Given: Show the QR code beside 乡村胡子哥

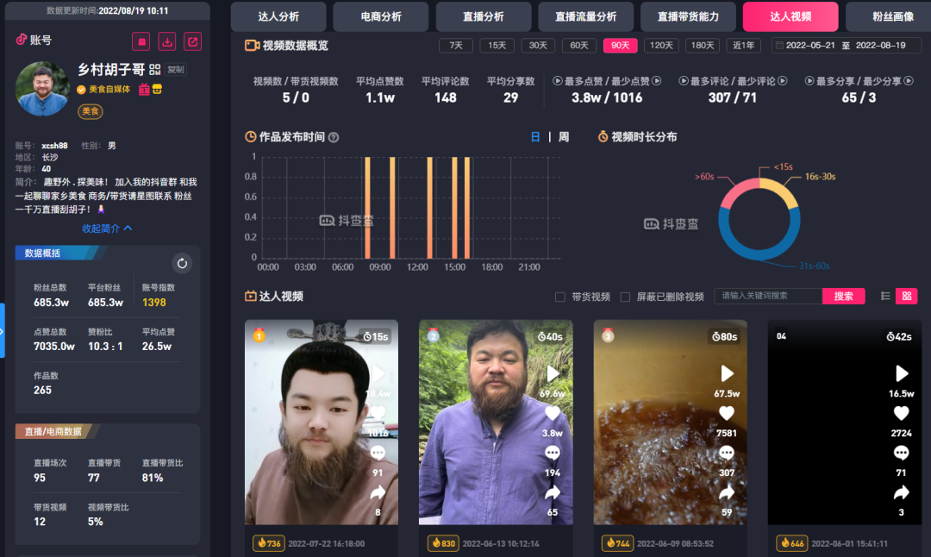Looking at the screenshot, I should [x=154, y=69].
